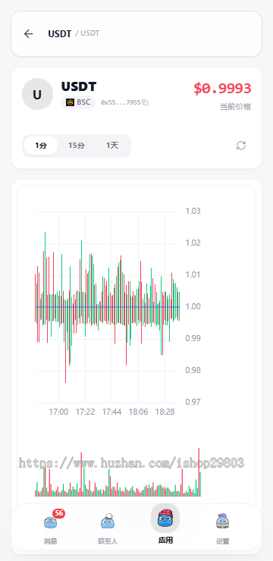273x561 pixels.
Task: Open the 设置 (settings) tab icon
Action: point(222,522)
